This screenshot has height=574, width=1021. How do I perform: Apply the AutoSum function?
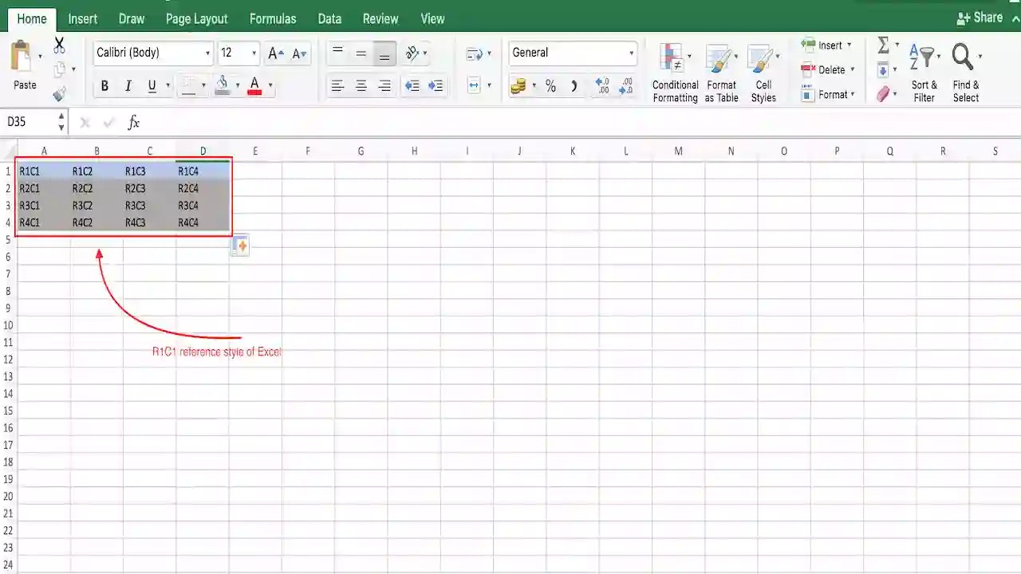click(881, 46)
